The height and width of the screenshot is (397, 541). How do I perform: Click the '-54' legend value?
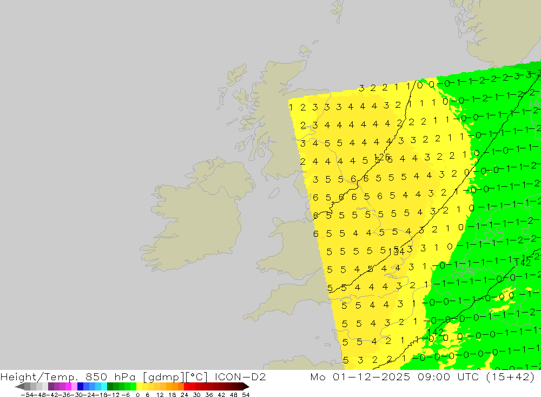pos(27,395)
